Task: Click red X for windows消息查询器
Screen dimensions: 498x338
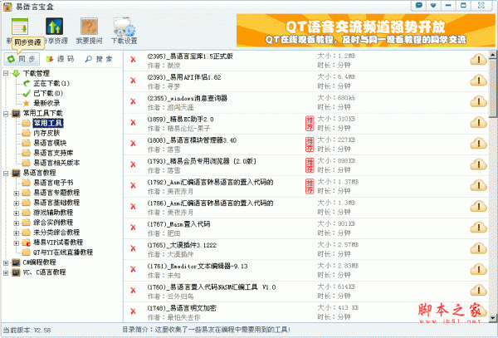Action: point(133,101)
